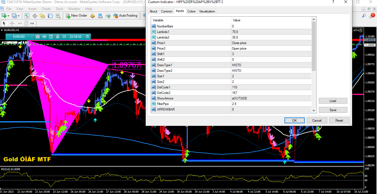Open the Strategy Tester magnifier icon
Screen dimensions: 377x194
tap(58, 16)
